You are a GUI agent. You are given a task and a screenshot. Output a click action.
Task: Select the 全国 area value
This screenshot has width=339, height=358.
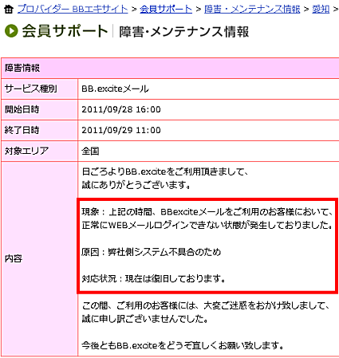point(90,151)
